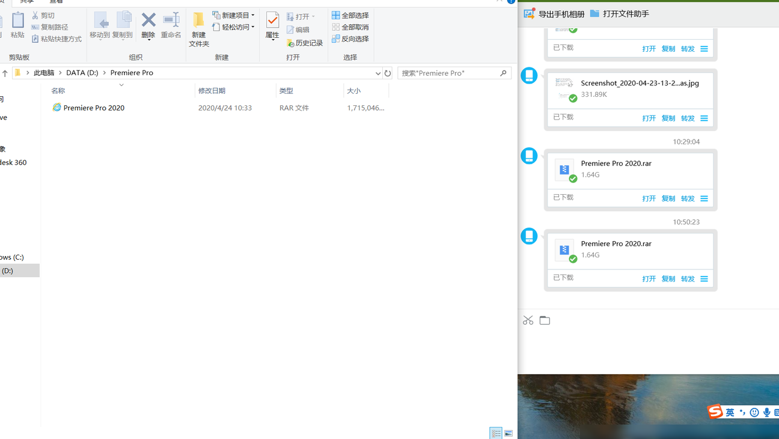Image resolution: width=779 pixels, height=439 pixels.
Task: Click 打开 on the 10:50:23 rar card
Action: (x=649, y=279)
